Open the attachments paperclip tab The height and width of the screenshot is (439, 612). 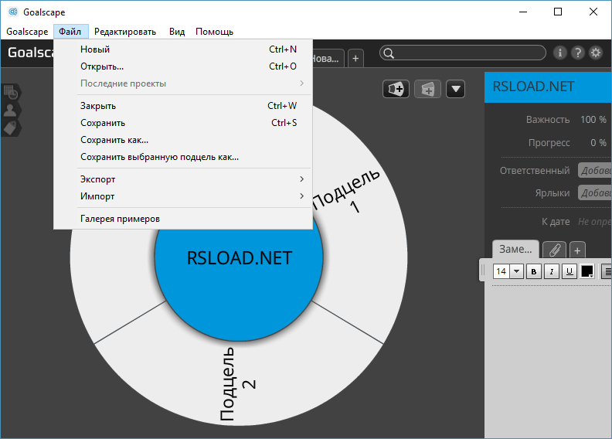point(554,250)
